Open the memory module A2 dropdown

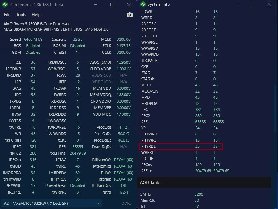pos(52,203)
